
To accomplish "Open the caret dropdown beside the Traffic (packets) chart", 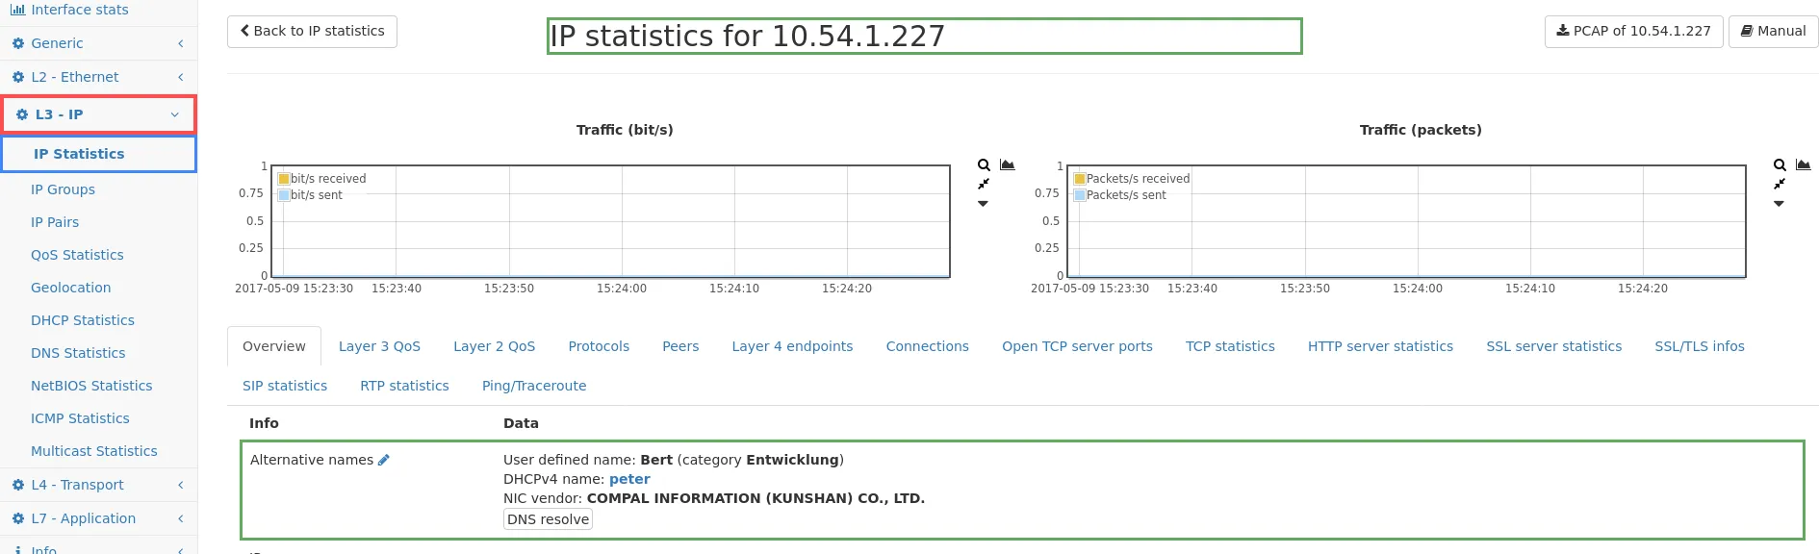I will pyautogui.click(x=1779, y=204).
